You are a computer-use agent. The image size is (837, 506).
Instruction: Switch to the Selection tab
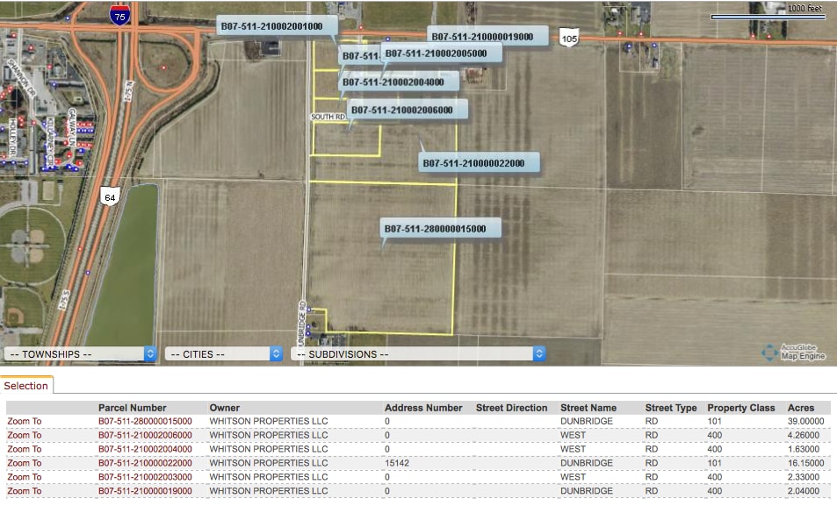(x=26, y=386)
